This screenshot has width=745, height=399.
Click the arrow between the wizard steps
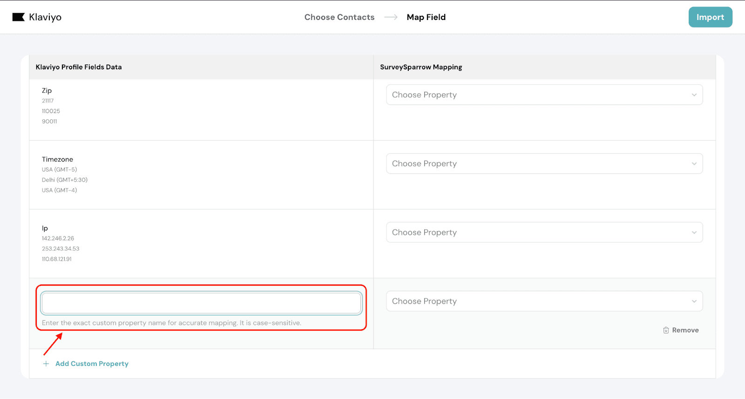[x=391, y=17]
